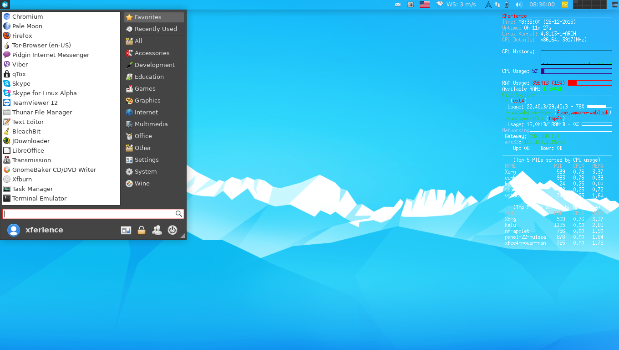Screen dimensions: 619x350
Task: Open Tor-Browser (en-US)
Action: pos(41,45)
